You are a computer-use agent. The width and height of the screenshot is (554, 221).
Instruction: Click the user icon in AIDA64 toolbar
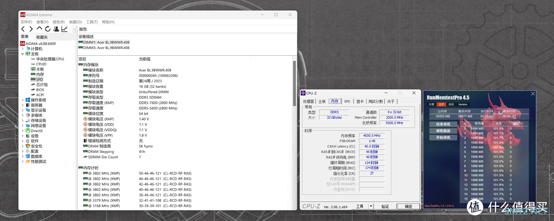point(56,29)
